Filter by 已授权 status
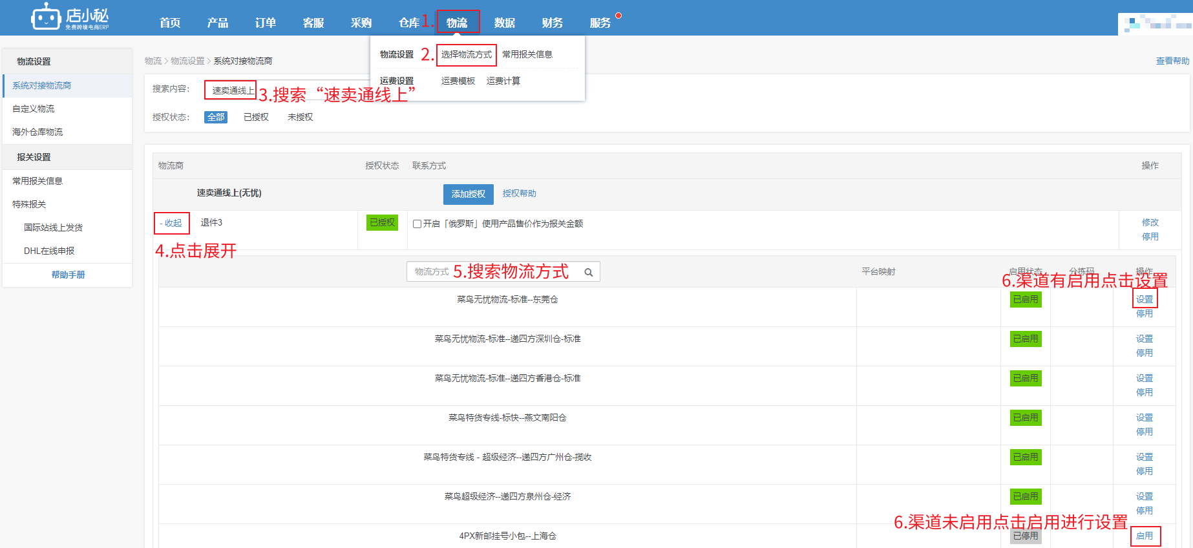This screenshot has width=1193, height=548. [256, 117]
